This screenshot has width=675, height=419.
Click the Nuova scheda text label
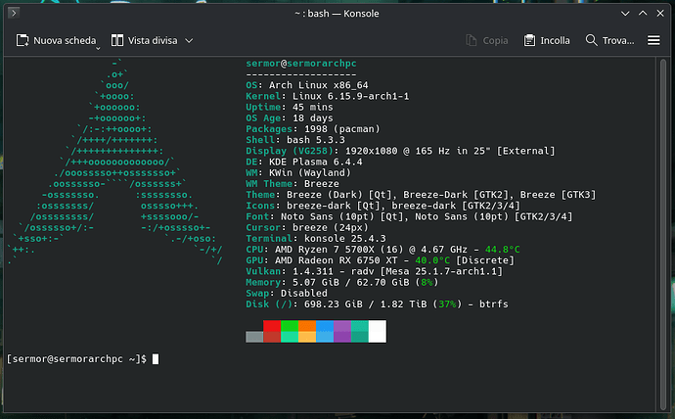(x=65, y=40)
